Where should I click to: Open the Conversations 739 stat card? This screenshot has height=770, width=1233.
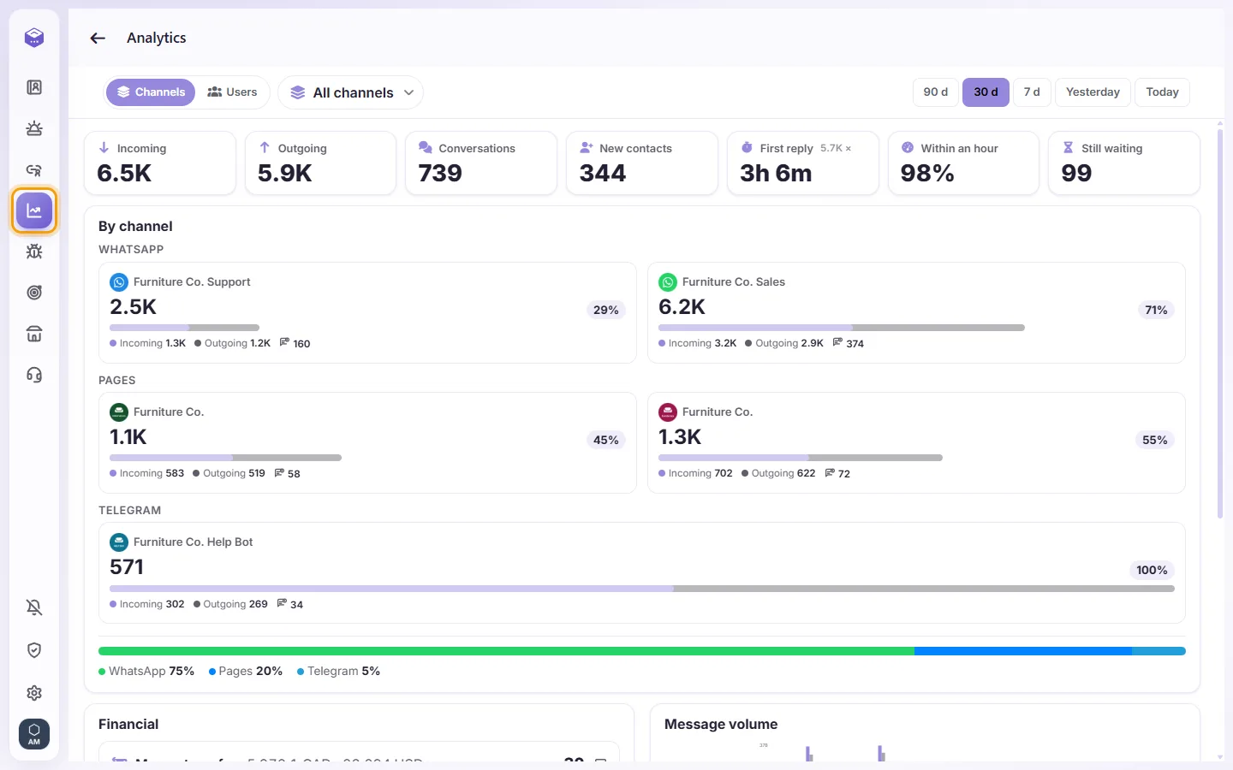481,163
